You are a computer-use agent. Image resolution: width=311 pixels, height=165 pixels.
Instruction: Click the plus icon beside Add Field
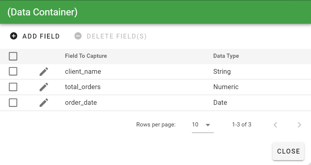point(14,36)
